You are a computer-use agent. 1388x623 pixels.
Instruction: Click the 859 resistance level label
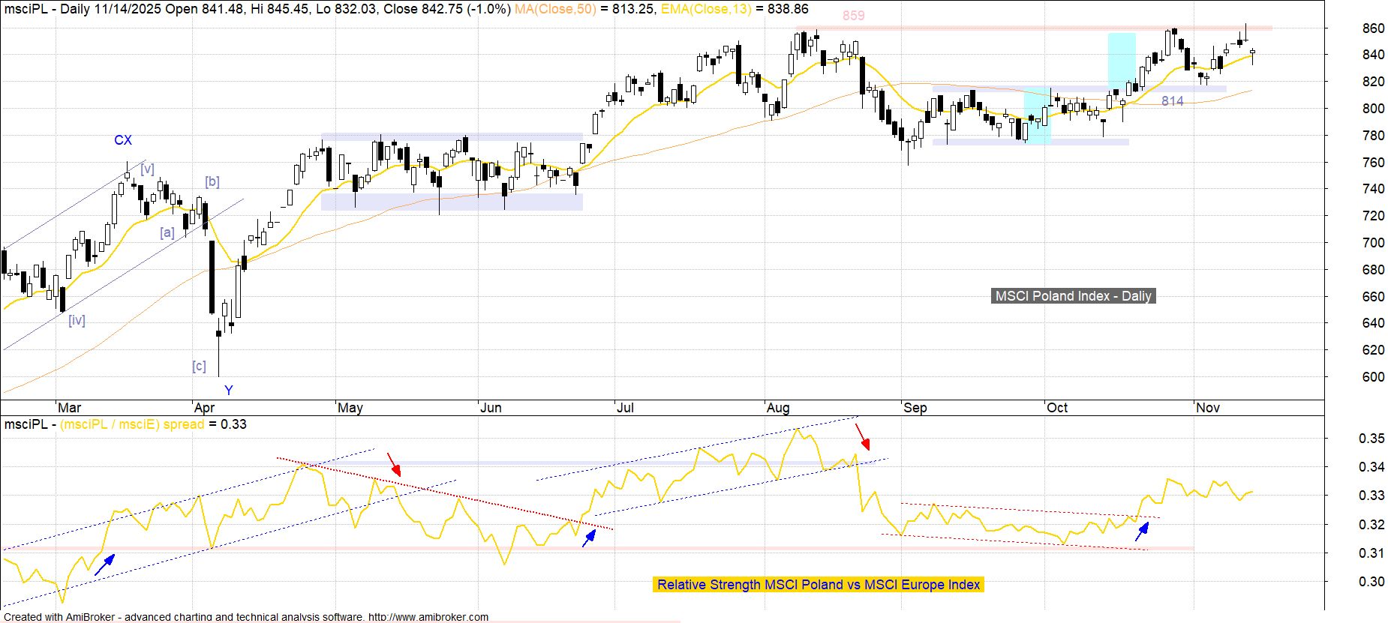pyautogui.click(x=853, y=16)
